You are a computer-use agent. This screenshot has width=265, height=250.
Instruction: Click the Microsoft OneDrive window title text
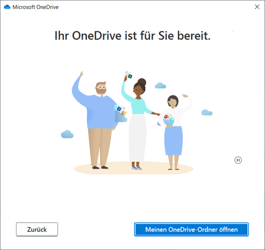[x=35, y=7]
